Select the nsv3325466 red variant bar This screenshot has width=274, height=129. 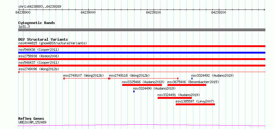(142, 85)
